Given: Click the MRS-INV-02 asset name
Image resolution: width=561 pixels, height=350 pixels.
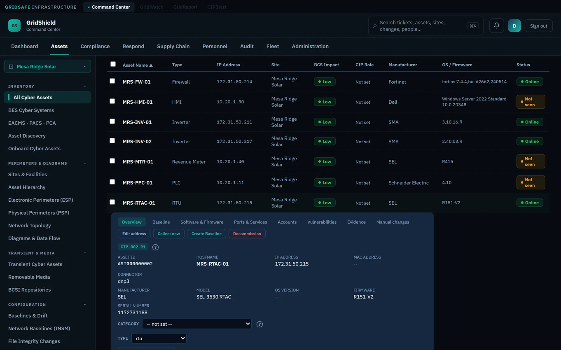Looking at the screenshot, I should pos(137,142).
